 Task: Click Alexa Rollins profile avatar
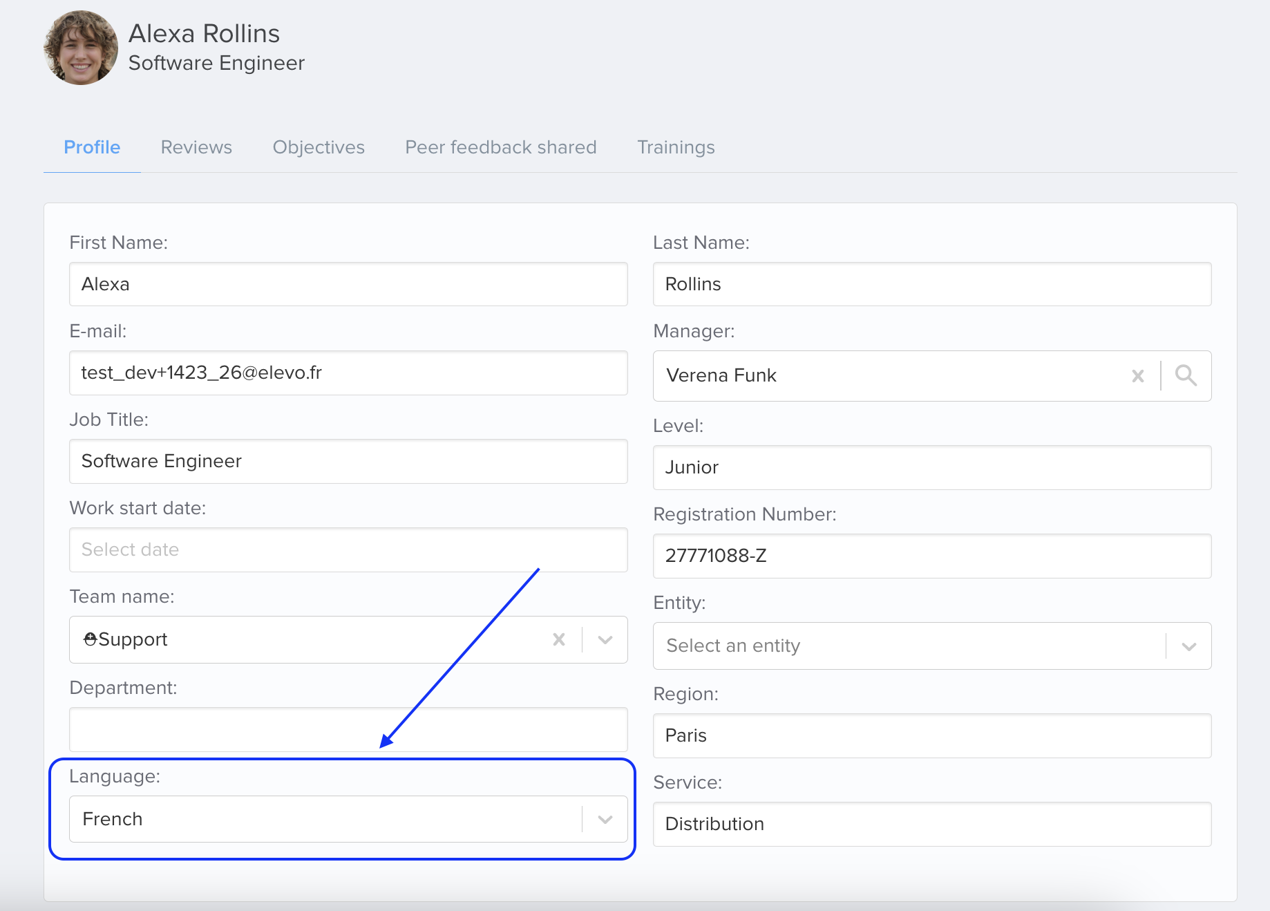(81, 48)
